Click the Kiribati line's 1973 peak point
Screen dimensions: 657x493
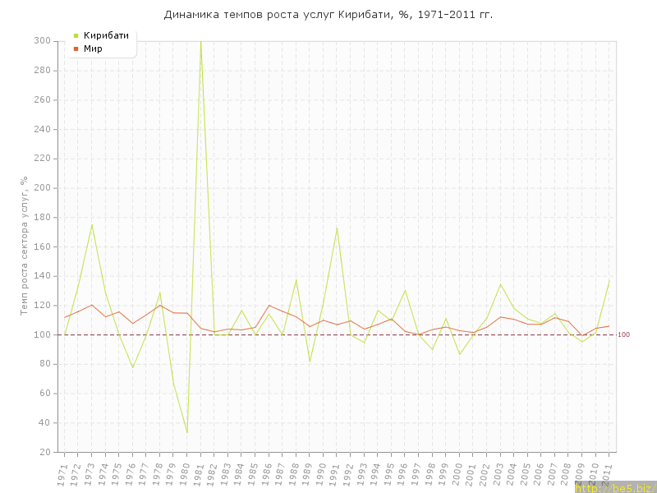(92, 224)
